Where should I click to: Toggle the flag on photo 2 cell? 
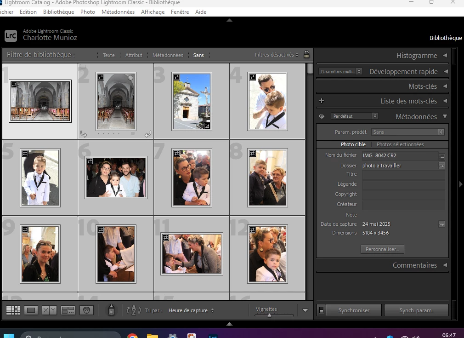pos(83,68)
